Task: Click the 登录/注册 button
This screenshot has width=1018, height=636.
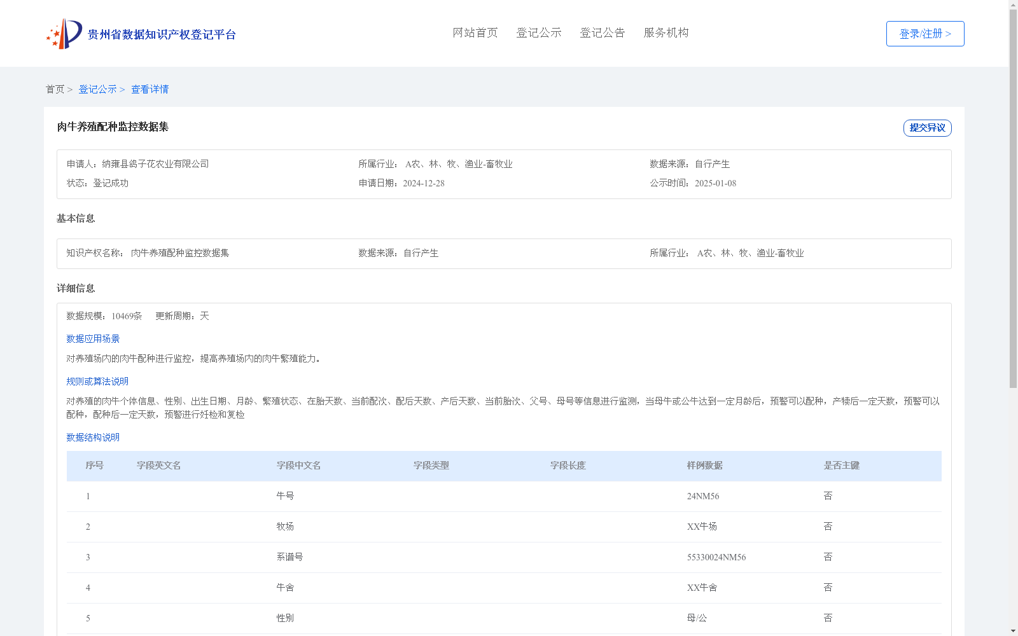Action: point(925,34)
